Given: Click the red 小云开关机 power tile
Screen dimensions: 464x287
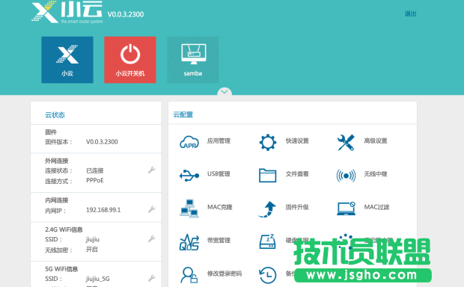Looking at the screenshot, I should point(130,60).
